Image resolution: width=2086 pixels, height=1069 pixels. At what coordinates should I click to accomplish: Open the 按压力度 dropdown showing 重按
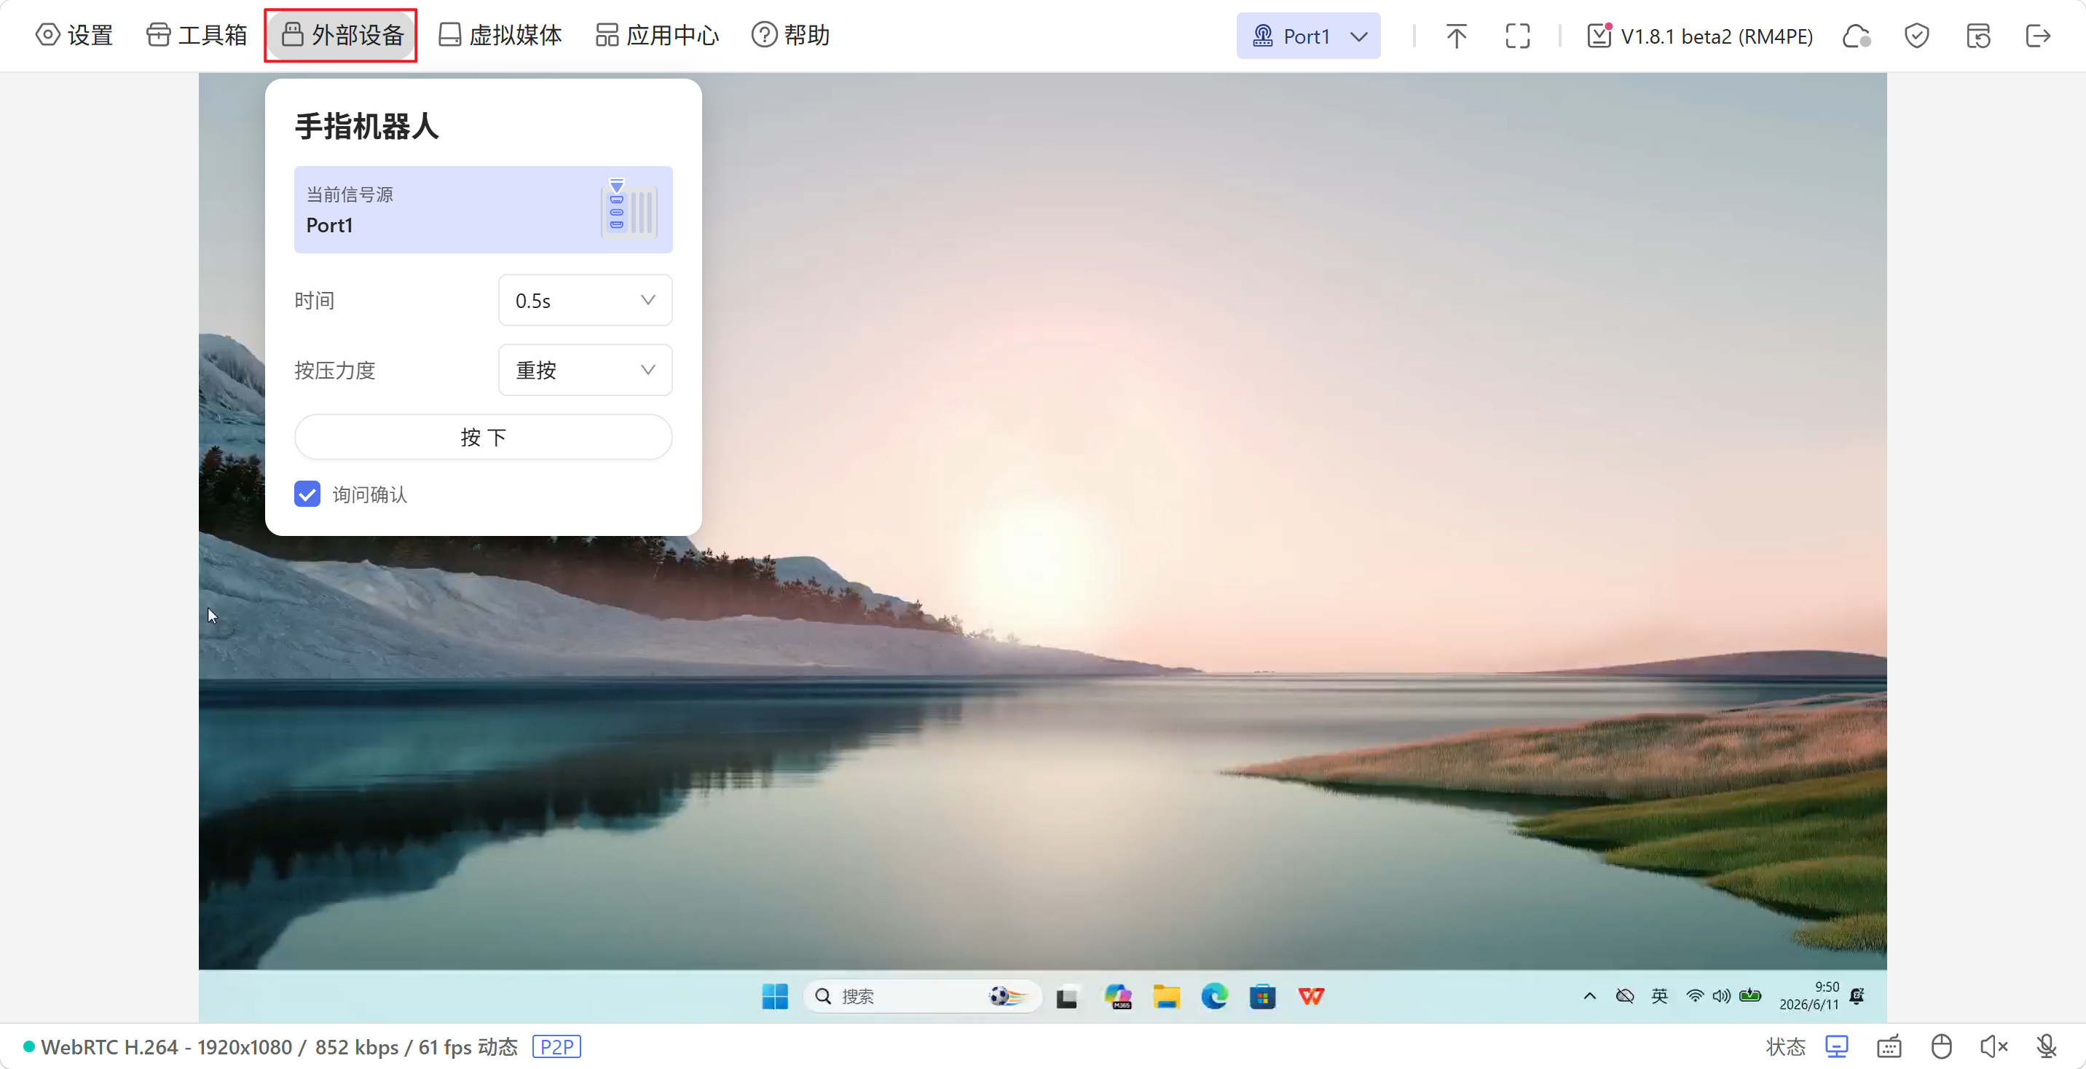[x=585, y=370]
